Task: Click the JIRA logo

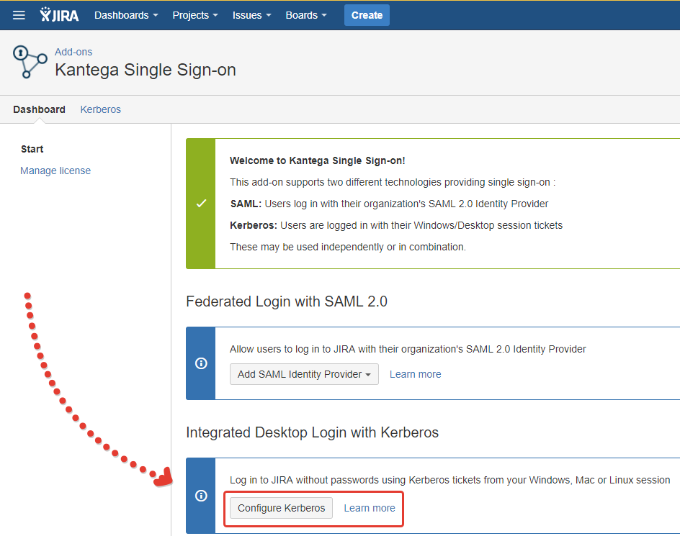Action: pyautogui.click(x=59, y=14)
